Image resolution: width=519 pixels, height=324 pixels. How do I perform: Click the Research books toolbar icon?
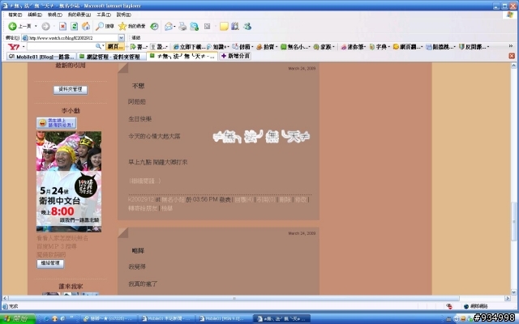click(235, 27)
